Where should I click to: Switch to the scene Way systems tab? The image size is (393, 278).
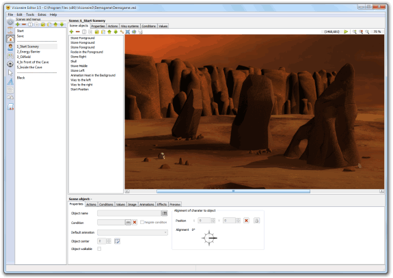(x=130, y=26)
